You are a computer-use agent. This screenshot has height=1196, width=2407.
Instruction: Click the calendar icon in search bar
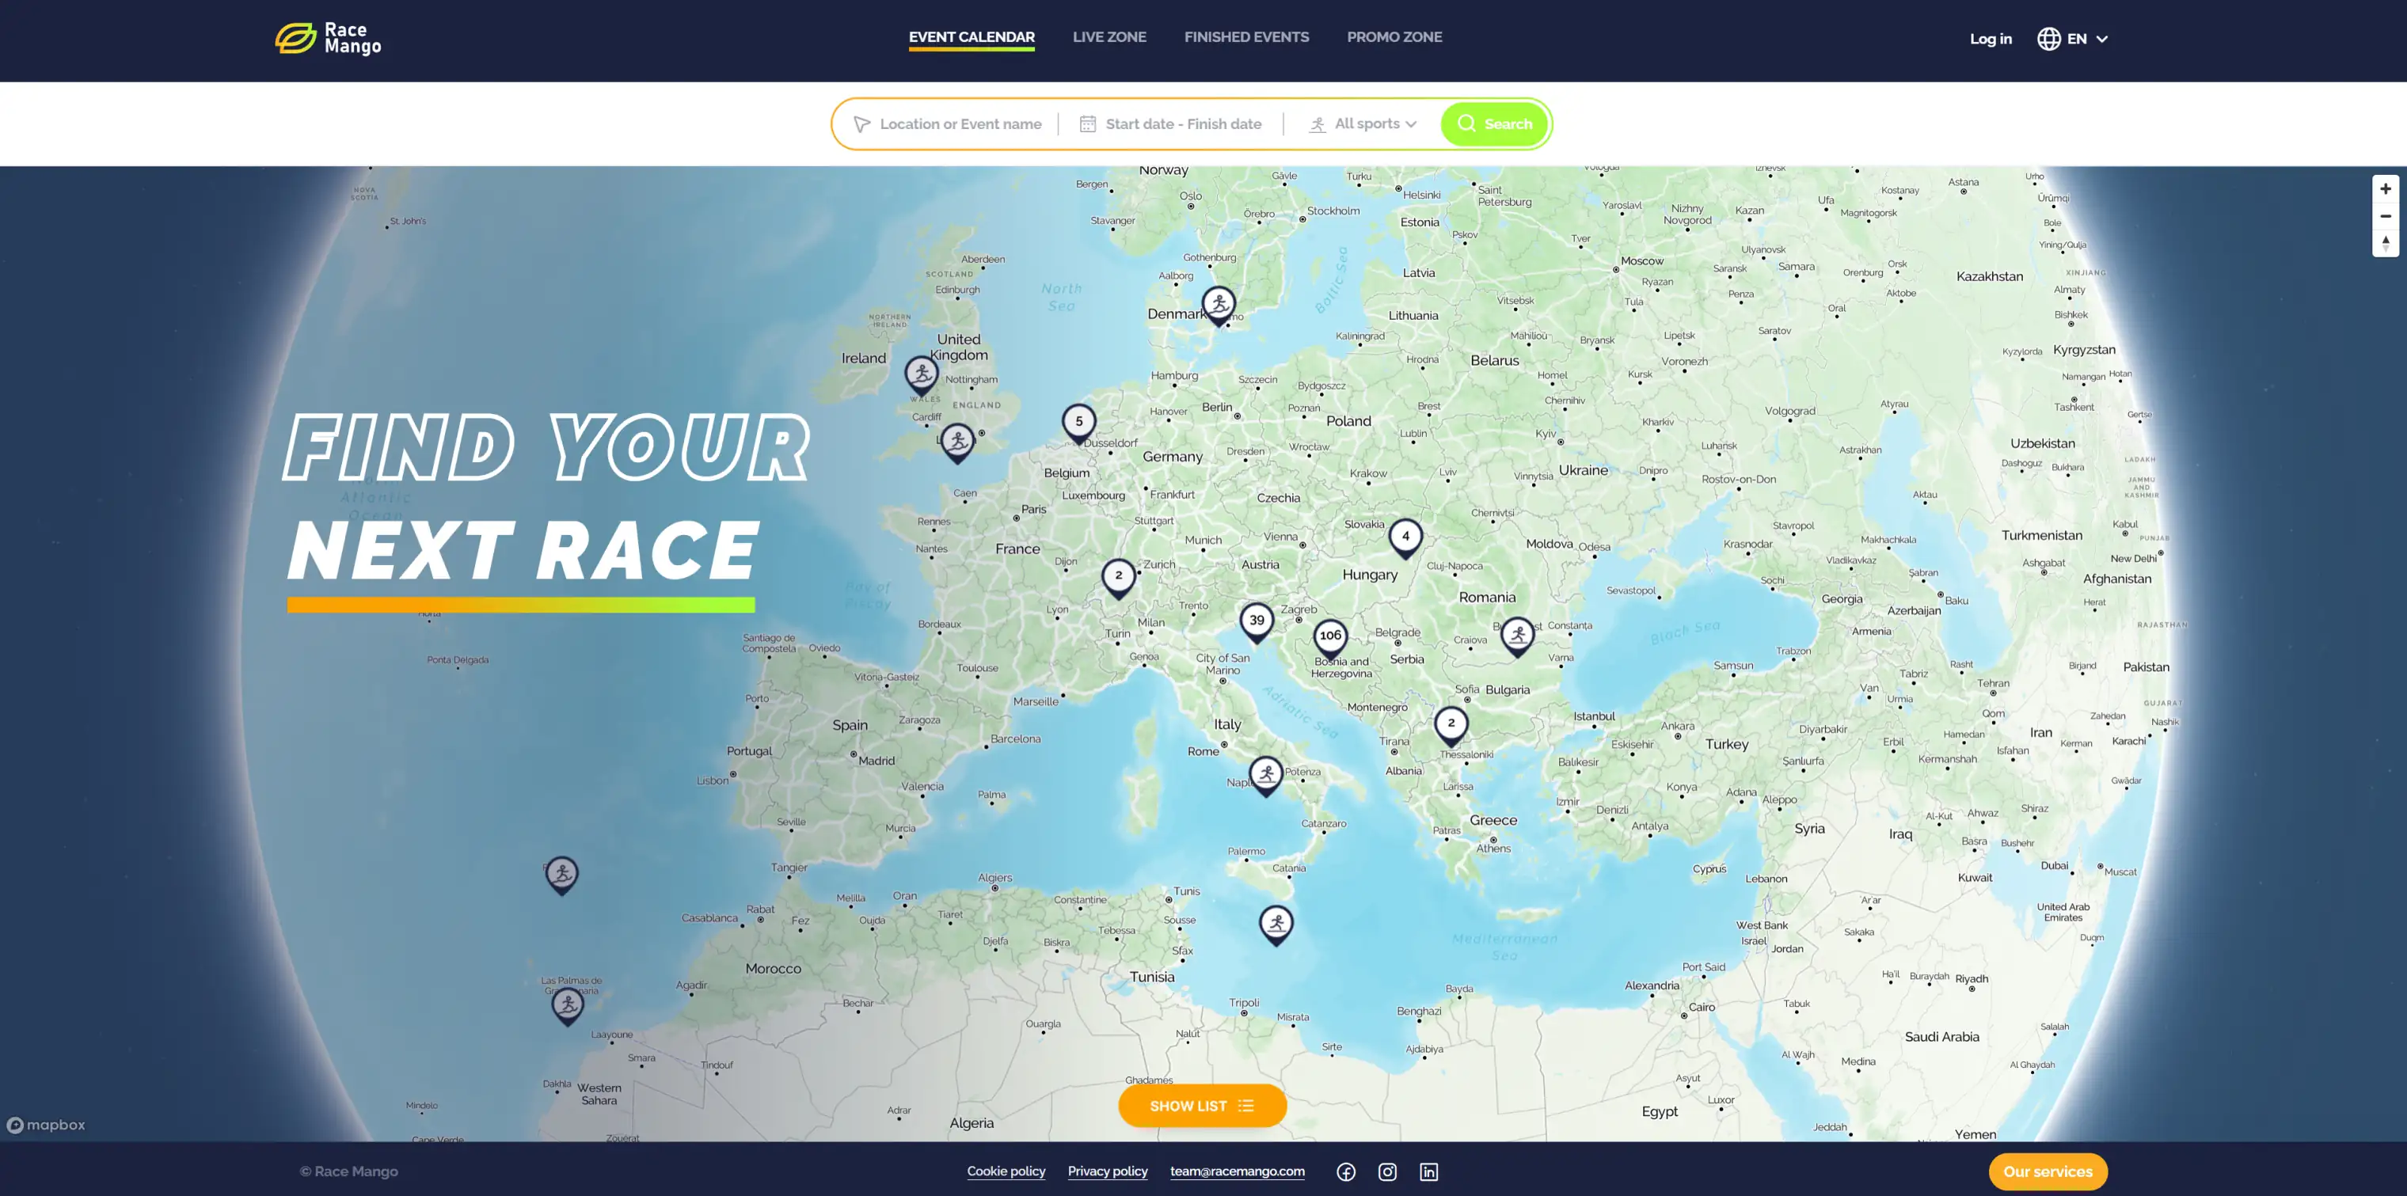click(1088, 124)
